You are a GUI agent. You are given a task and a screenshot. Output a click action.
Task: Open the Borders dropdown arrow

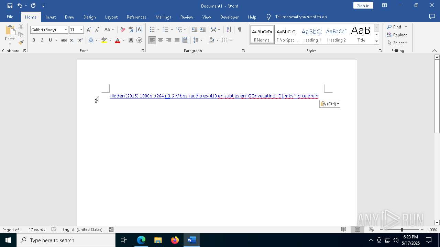pyautogui.click(x=231, y=40)
